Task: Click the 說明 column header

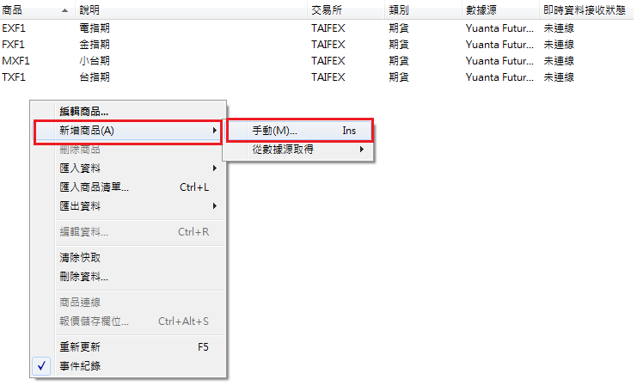Action: [x=191, y=9]
